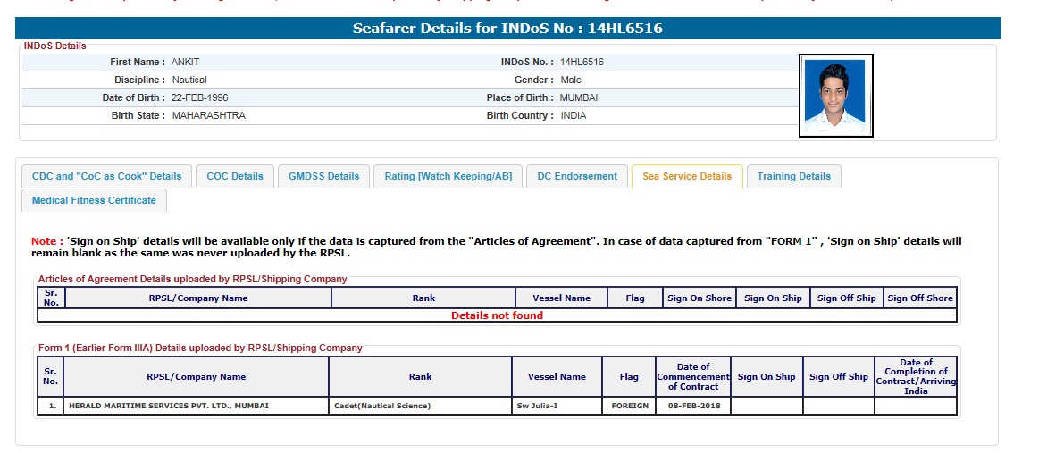Click the Herald Maritime Services company cell
The image size is (1064, 462).
[169, 406]
